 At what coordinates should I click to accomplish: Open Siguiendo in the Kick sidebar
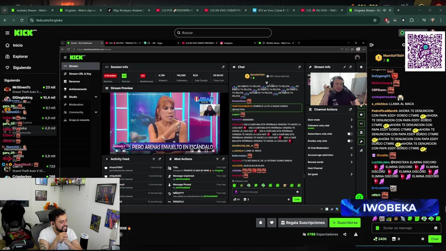22,68
